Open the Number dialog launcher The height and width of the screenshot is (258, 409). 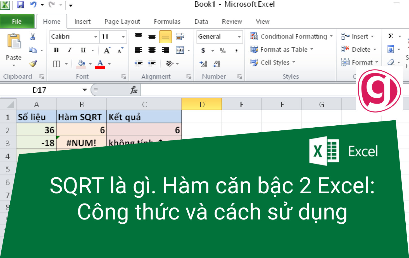240,77
